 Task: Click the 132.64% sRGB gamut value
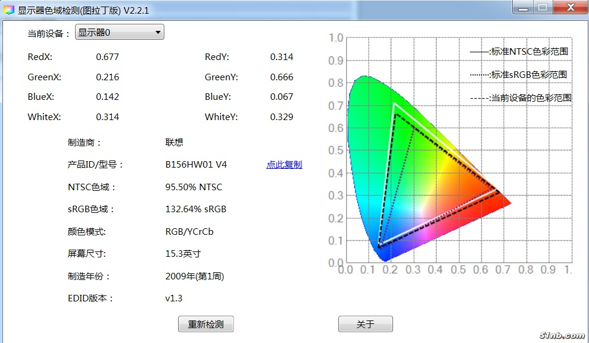click(x=196, y=209)
